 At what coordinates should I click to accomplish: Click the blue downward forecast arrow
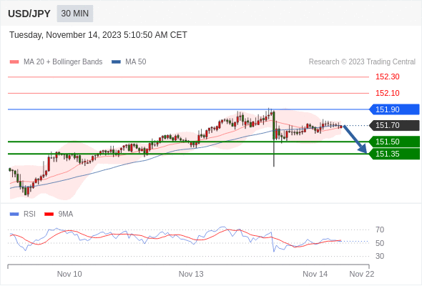[x=355, y=139]
